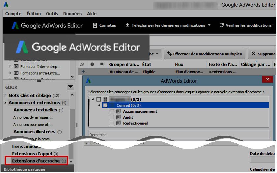Click the Recherche search field
This screenshot has height=173, width=277.
click(179, 134)
